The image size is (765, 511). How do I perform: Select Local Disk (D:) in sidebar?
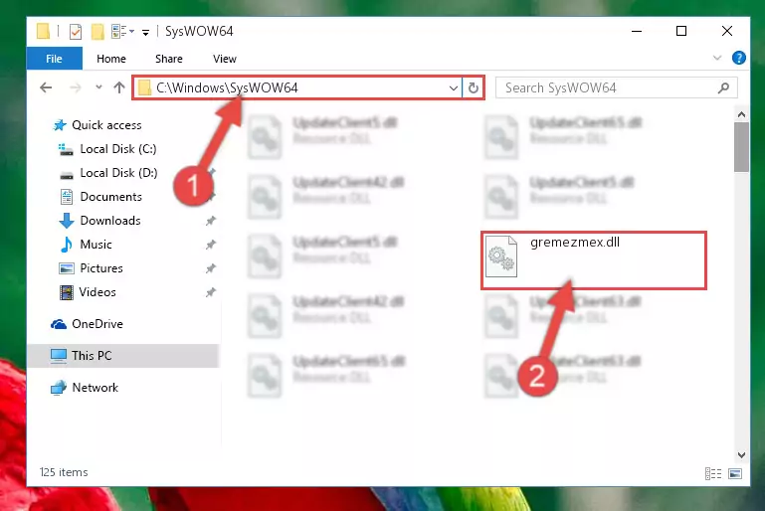(118, 173)
